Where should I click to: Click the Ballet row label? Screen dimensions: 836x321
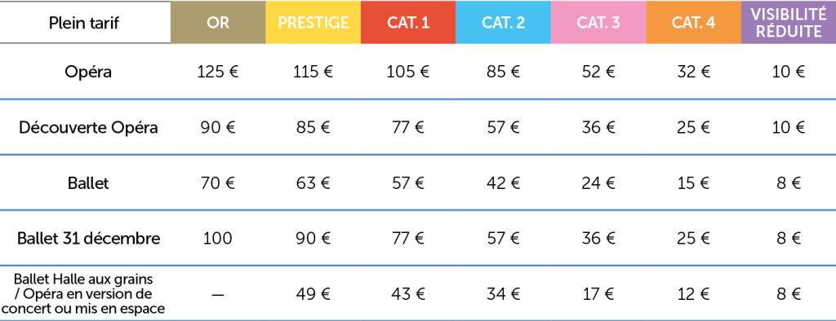click(x=88, y=183)
